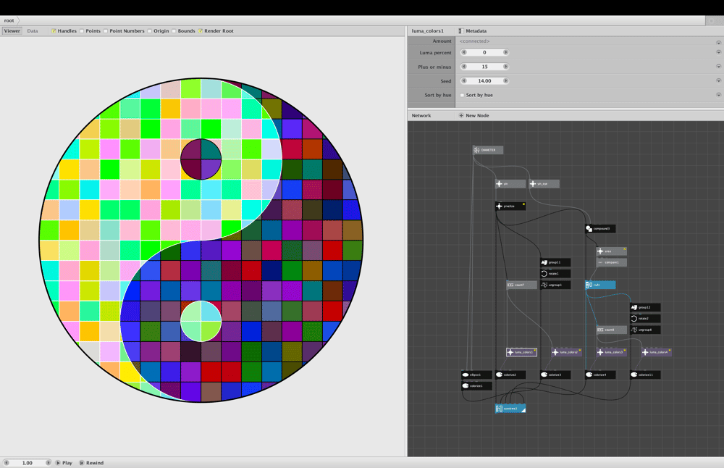Decrease Plus or minus value

tap(464, 67)
